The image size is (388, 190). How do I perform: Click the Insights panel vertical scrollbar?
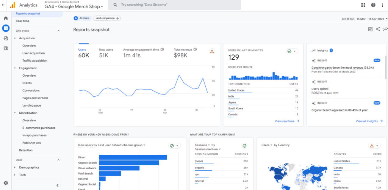point(386,67)
